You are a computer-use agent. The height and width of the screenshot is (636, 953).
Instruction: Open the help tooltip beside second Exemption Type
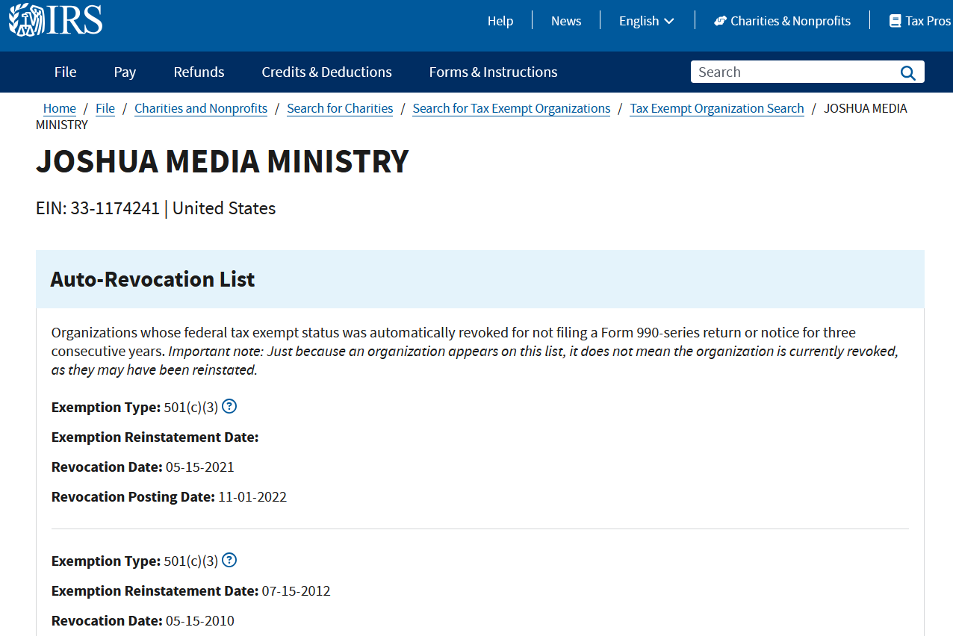pyautogui.click(x=229, y=560)
